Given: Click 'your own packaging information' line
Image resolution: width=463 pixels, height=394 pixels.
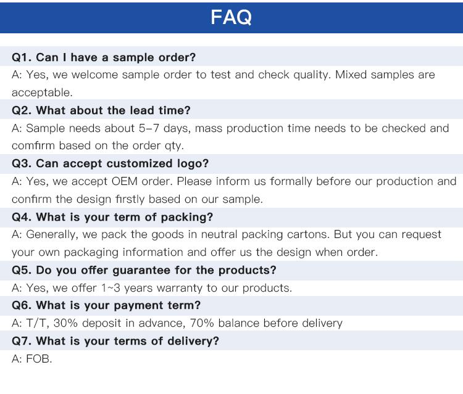Looking at the screenshot, I should (x=195, y=252).
